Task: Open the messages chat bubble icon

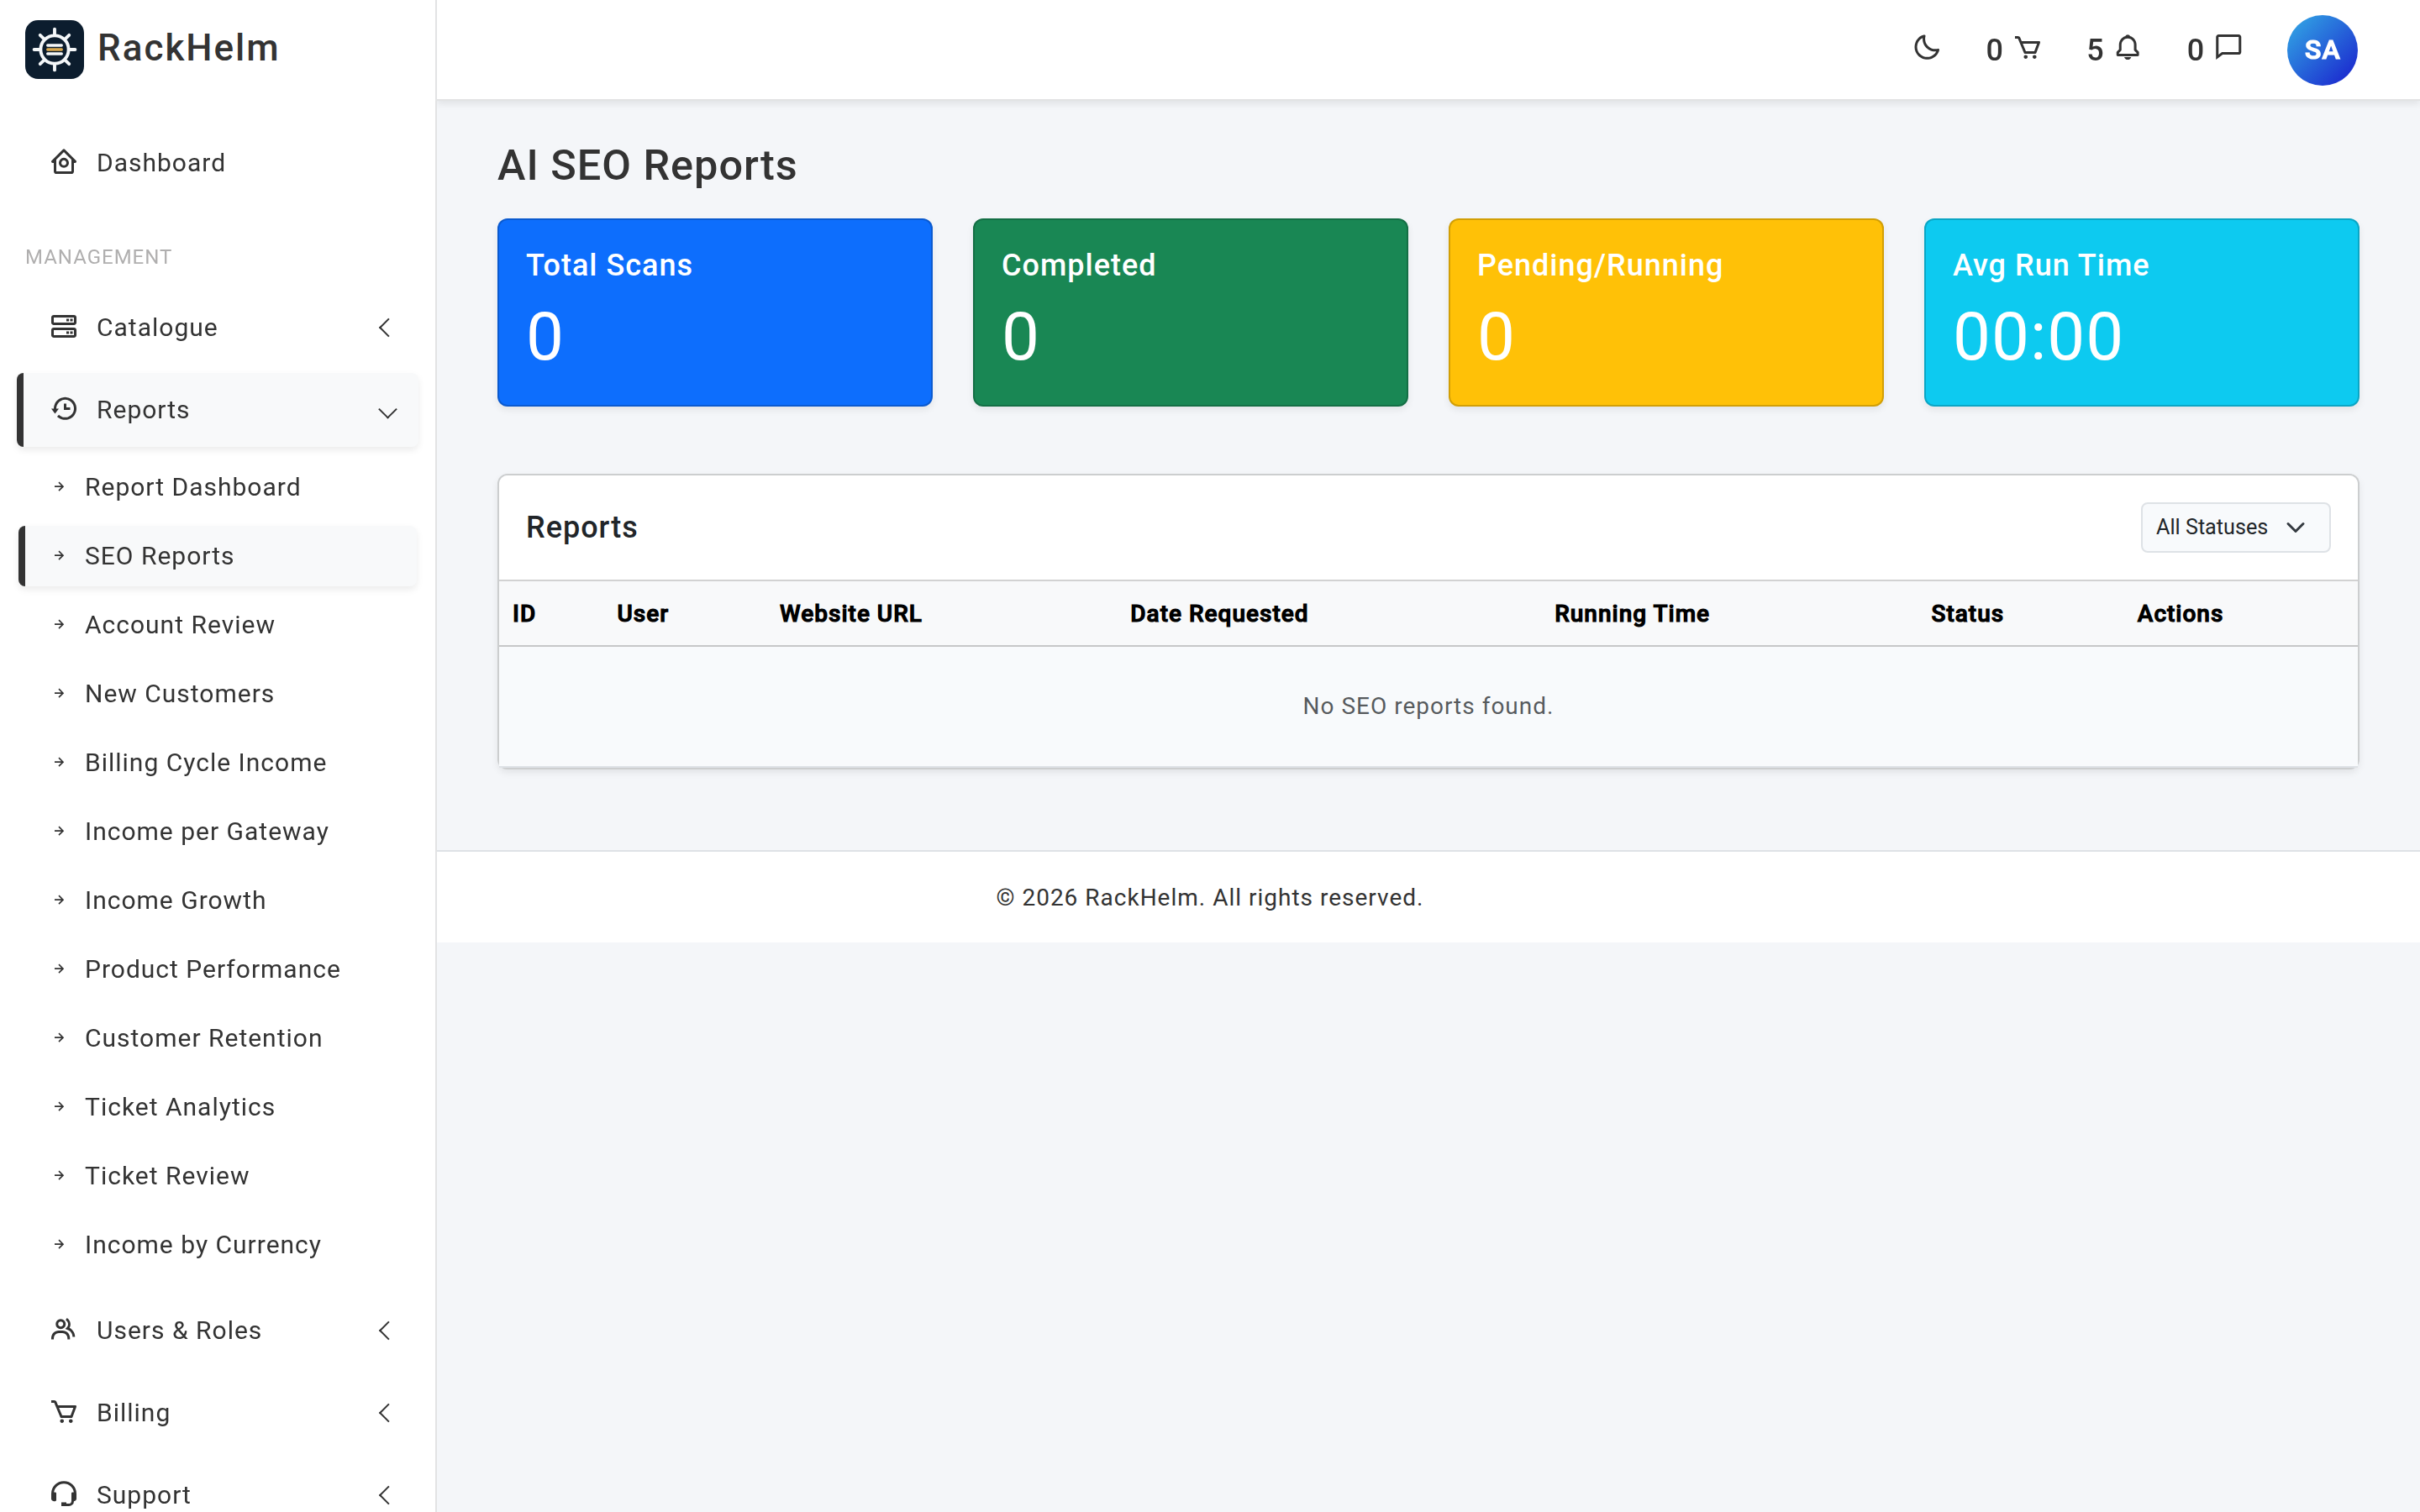Action: click(2229, 48)
